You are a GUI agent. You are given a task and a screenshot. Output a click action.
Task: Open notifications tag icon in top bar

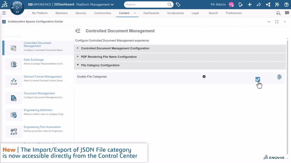[x=240, y=5]
